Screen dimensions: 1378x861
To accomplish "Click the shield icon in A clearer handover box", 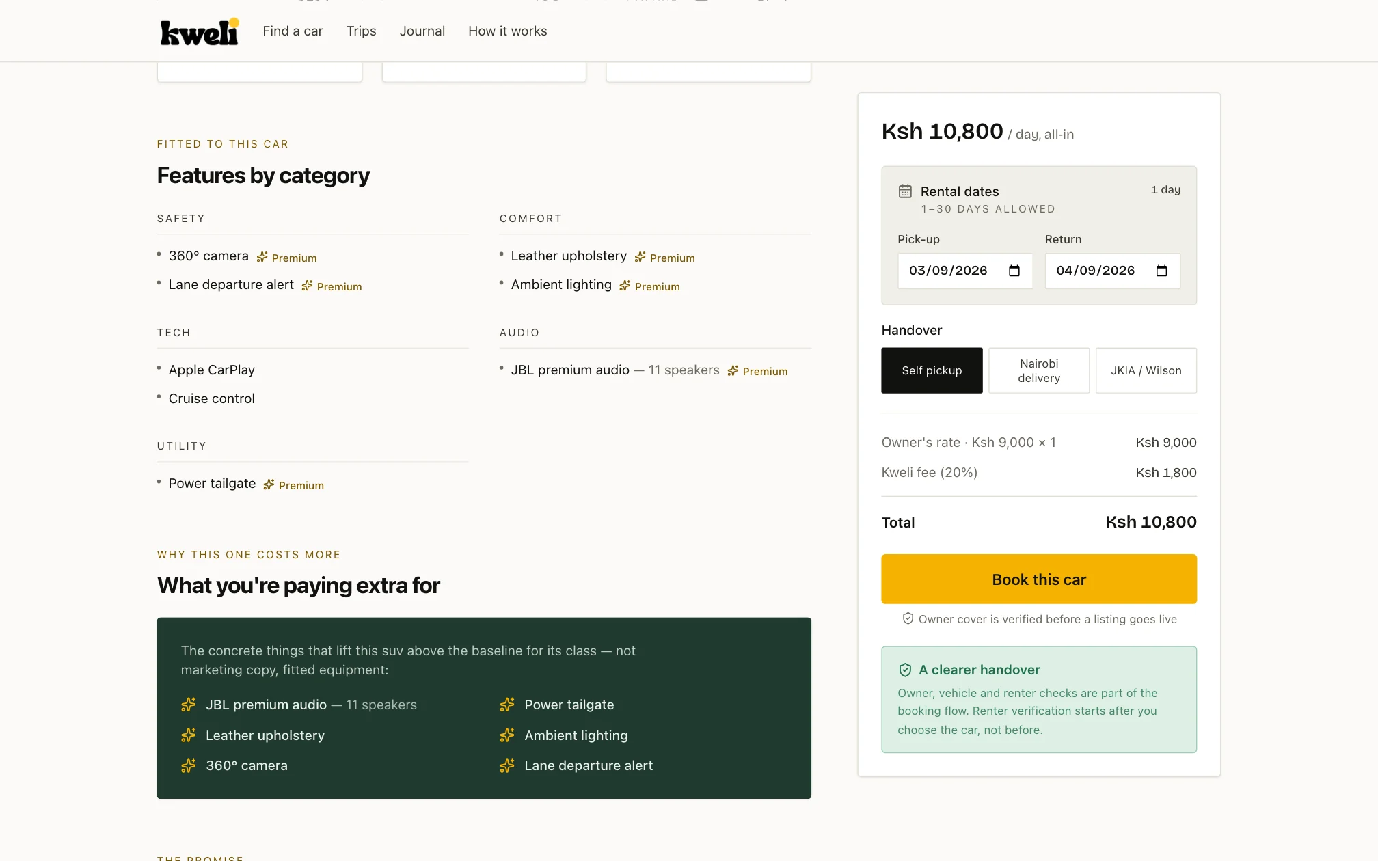I will tap(905, 670).
